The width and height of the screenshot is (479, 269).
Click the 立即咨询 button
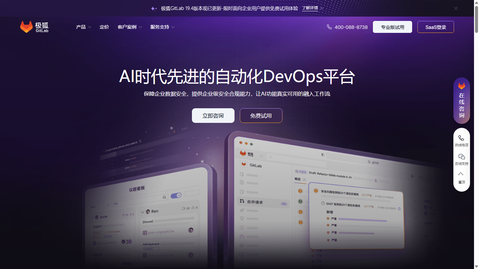213,116
